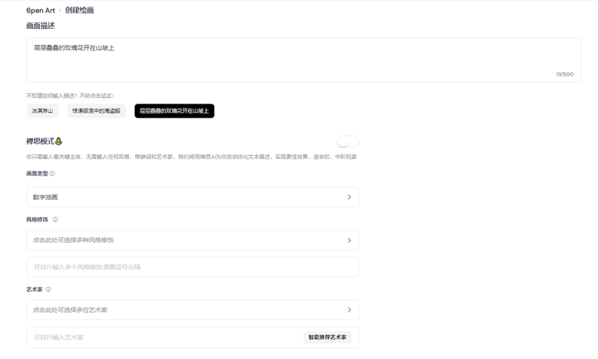Select the 冰淇淋山 suggestion chip
This screenshot has height=359, width=598.
click(x=42, y=111)
